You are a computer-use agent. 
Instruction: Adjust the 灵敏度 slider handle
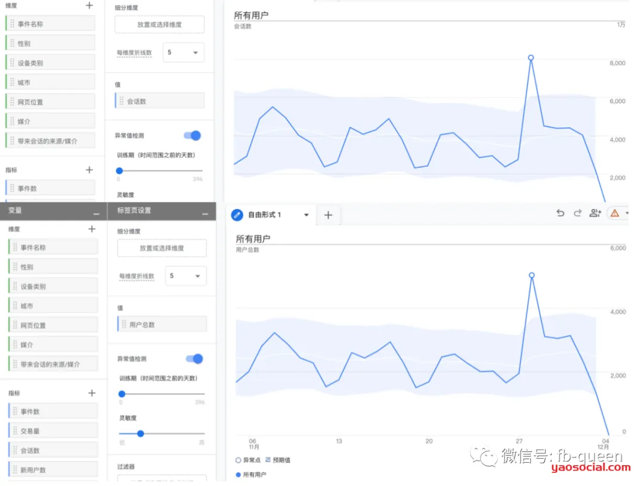tap(141, 434)
